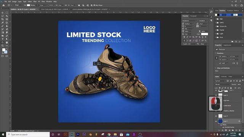Screen dimensions: 244x137
Task: Open the layer blend mode dropdown
Action: point(223,84)
